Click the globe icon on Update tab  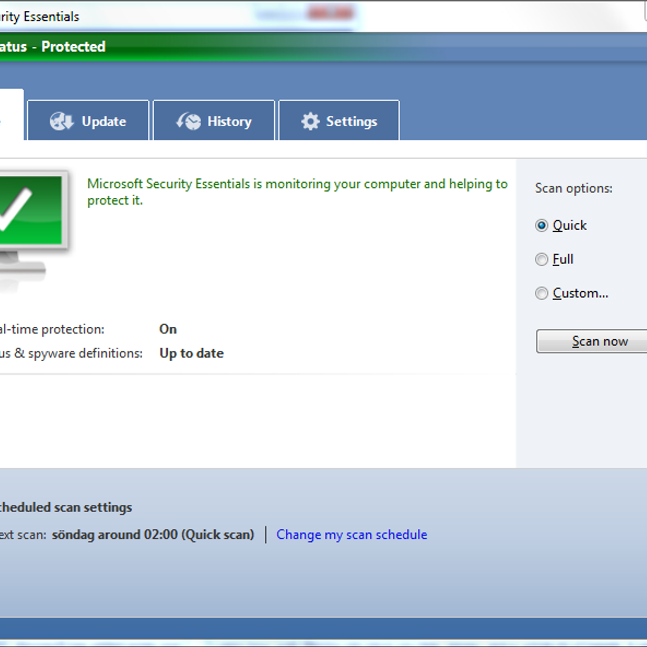click(x=61, y=121)
